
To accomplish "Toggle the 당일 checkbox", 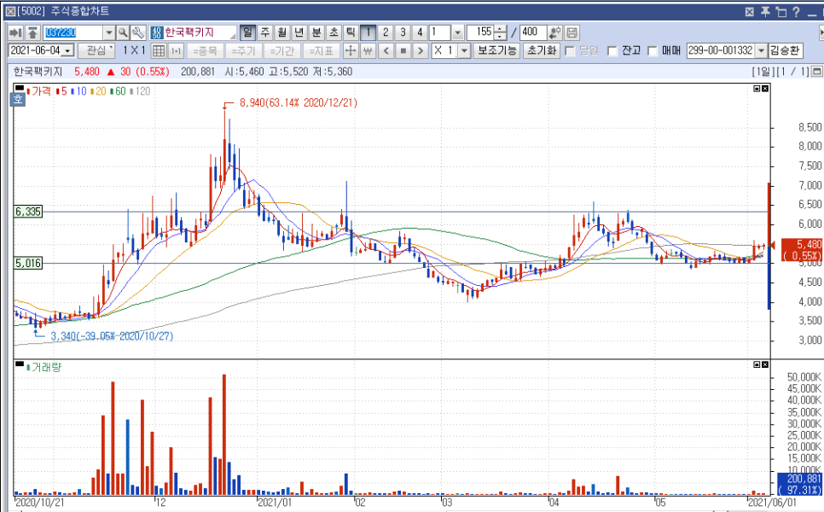I will point(570,51).
